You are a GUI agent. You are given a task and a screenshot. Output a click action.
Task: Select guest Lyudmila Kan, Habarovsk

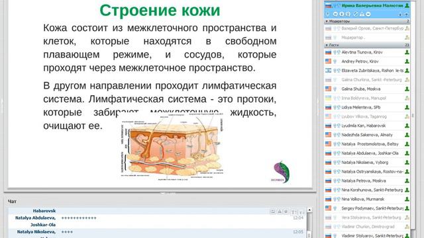(x=367, y=126)
